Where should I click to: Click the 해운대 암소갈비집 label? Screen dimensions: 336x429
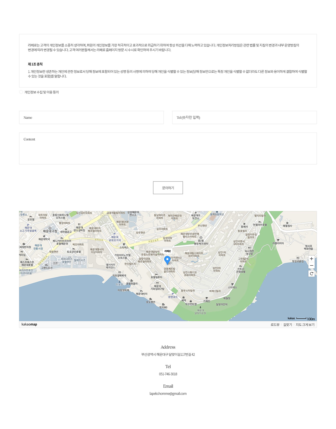click(79, 229)
